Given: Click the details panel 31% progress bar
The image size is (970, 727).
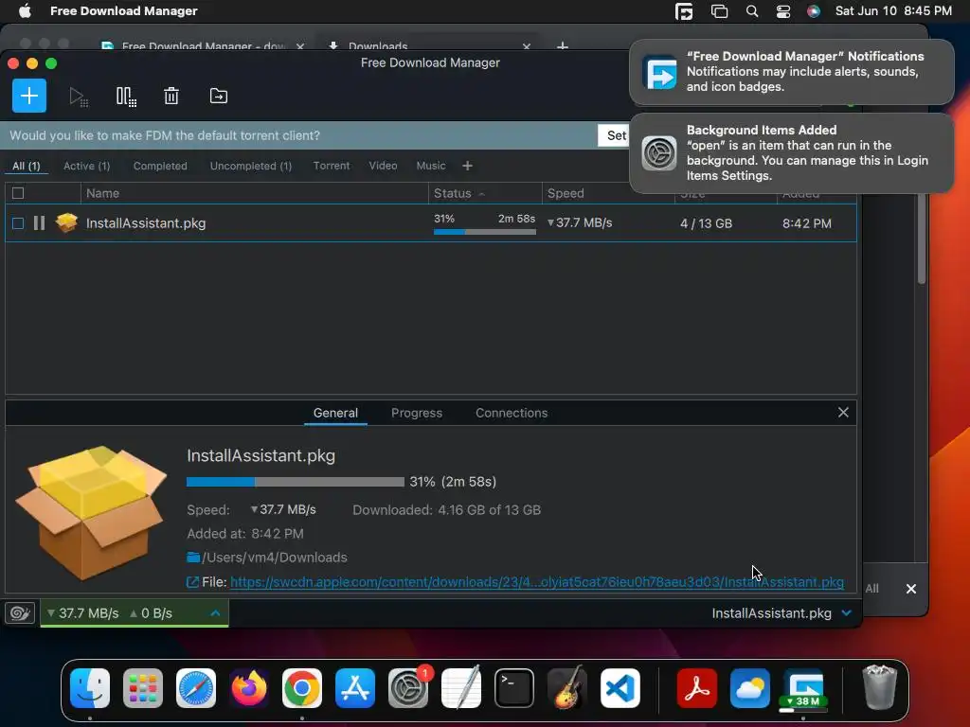Looking at the screenshot, I should 296,482.
